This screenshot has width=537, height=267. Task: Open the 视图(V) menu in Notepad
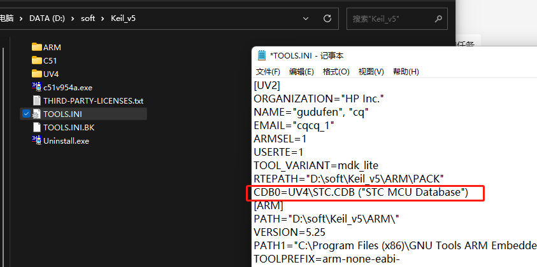coord(371,71)
